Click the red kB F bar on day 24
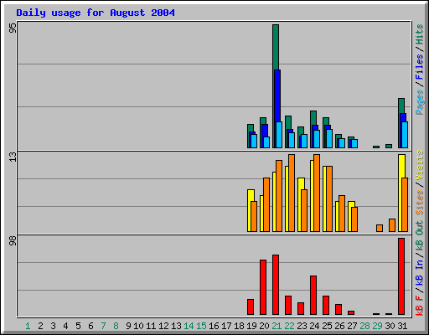429x335 pixels. 313,296
